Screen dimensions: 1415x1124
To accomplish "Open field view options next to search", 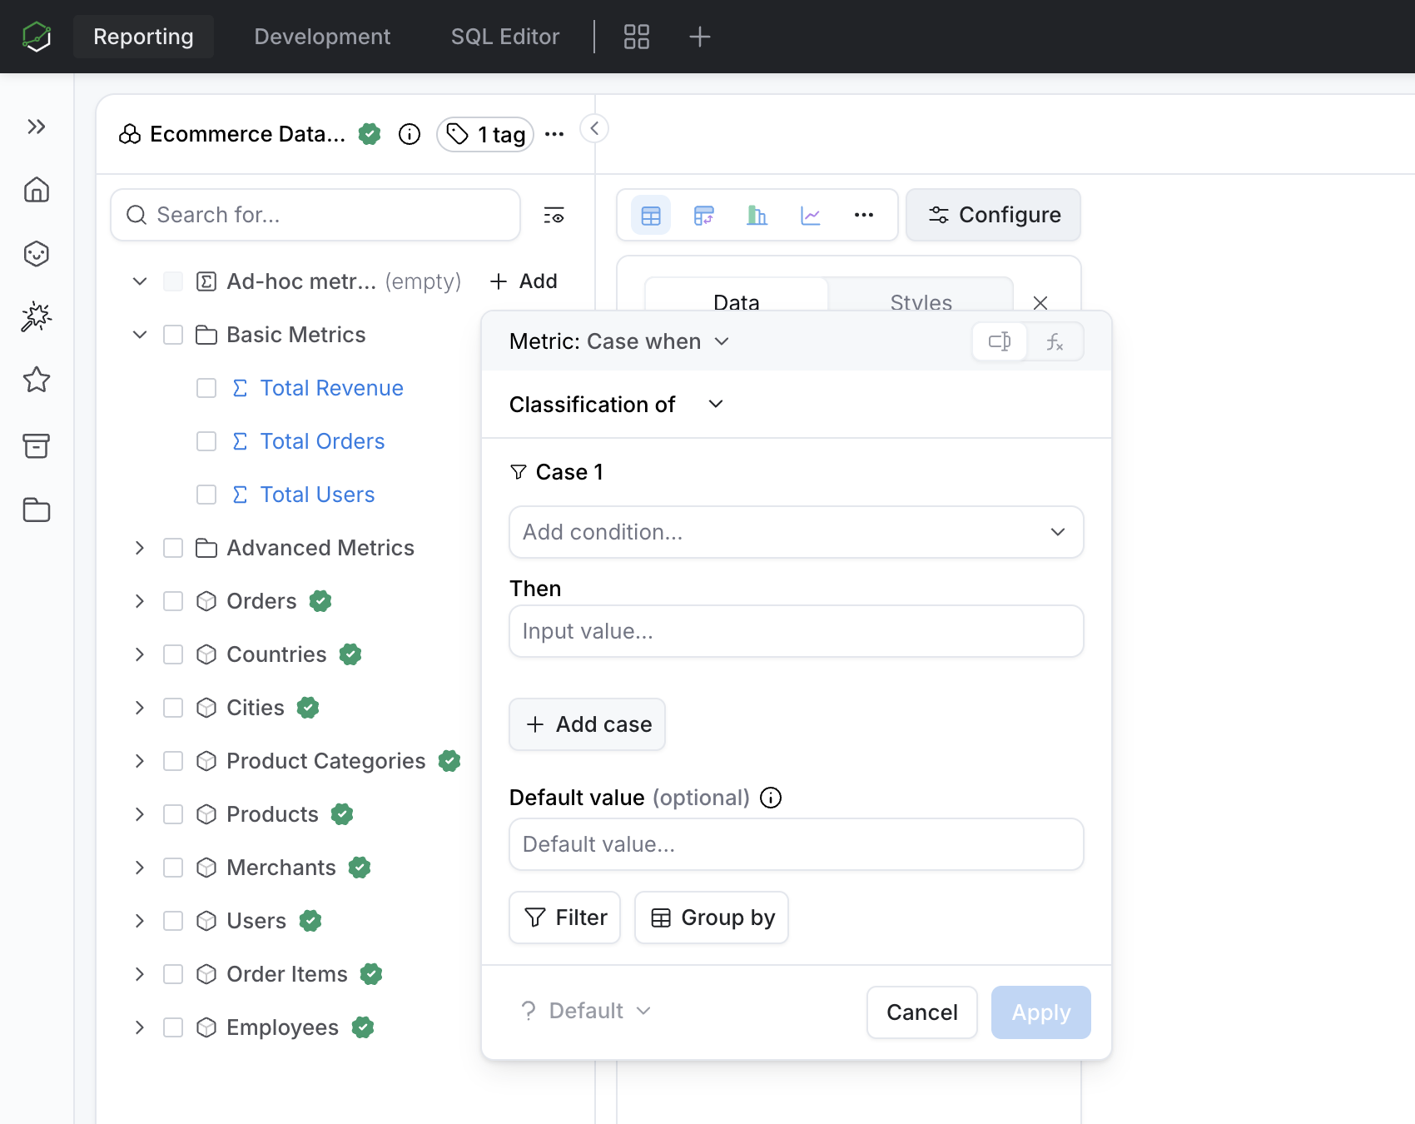I will (554, 216).
